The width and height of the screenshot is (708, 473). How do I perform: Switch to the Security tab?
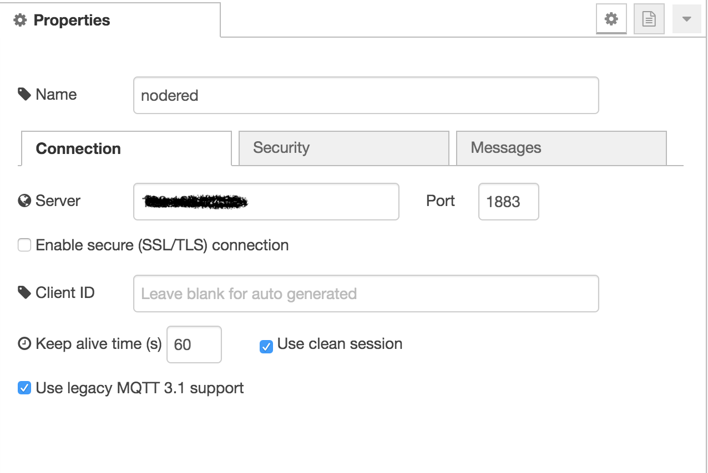tap(343, 148)
